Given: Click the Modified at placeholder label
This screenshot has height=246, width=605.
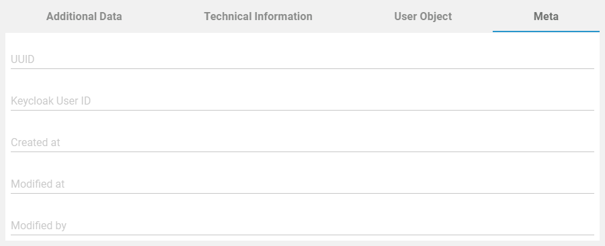Looking at the screenshot, I should click(x=38, y=184).
